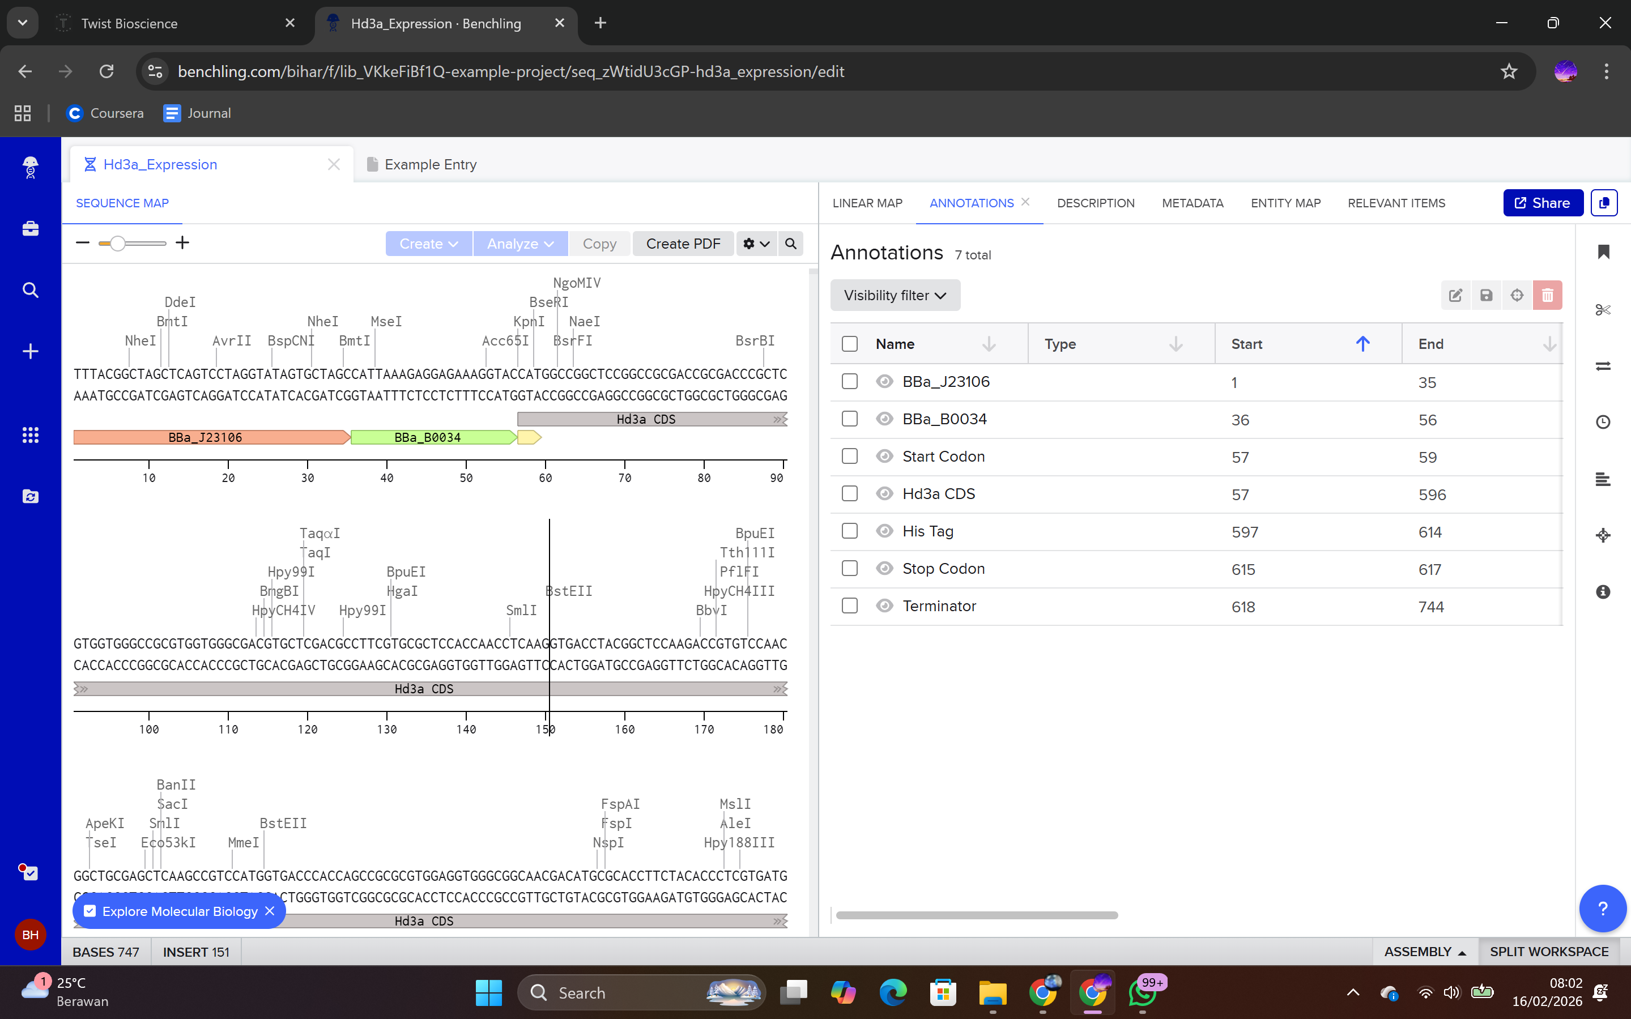Check the Terminator annotation checkbox

[849, 606]
